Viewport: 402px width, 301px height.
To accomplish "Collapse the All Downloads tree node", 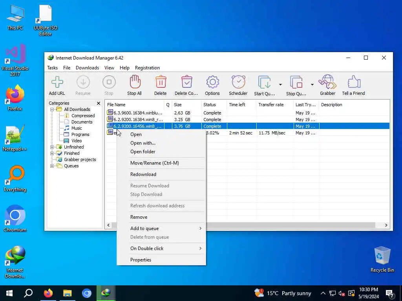I will click(52, 110).
